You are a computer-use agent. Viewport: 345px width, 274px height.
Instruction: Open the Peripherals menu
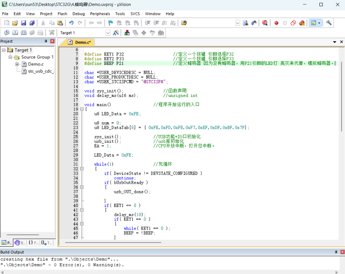[100, 14]
